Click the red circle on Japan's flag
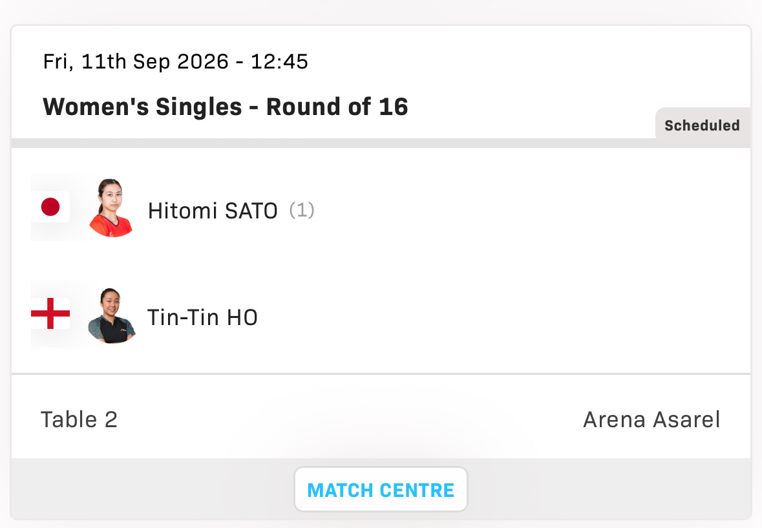Viewport: 762px width, 528px height. pyautogui.click(x=50, y=207)
